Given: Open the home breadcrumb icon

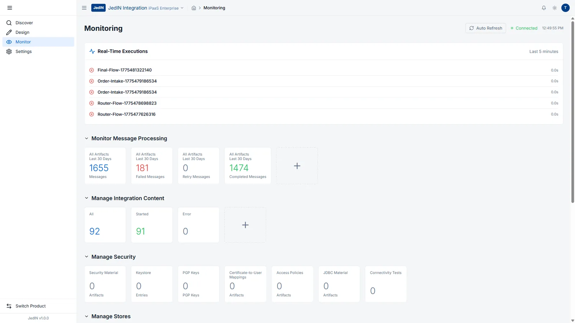Looking at the screenshot, I should pyautogui.click(x=194, y=8).
